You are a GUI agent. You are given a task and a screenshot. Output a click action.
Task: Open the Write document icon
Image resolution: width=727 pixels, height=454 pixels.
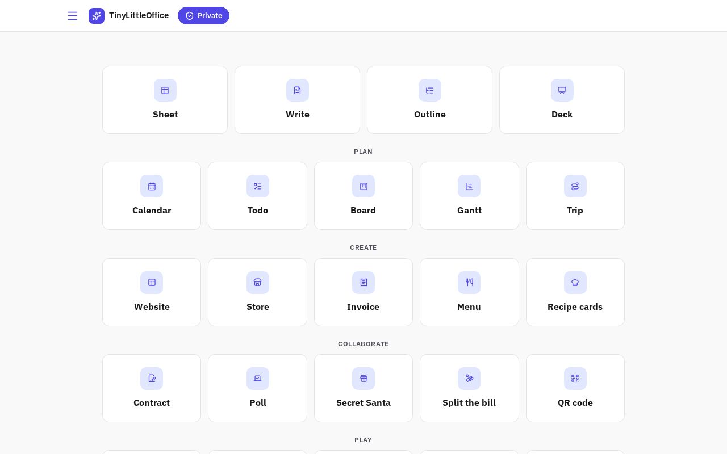pyautogui.click(x=298, y=90)
